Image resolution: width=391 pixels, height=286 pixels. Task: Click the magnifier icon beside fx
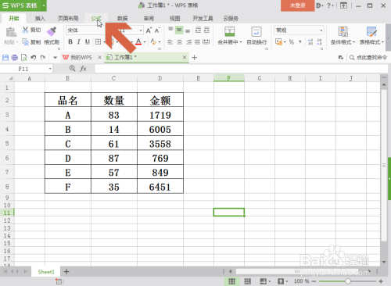point(72,68)
